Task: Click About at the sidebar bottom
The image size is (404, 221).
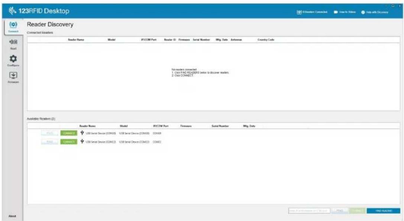Action: (12, 216)
